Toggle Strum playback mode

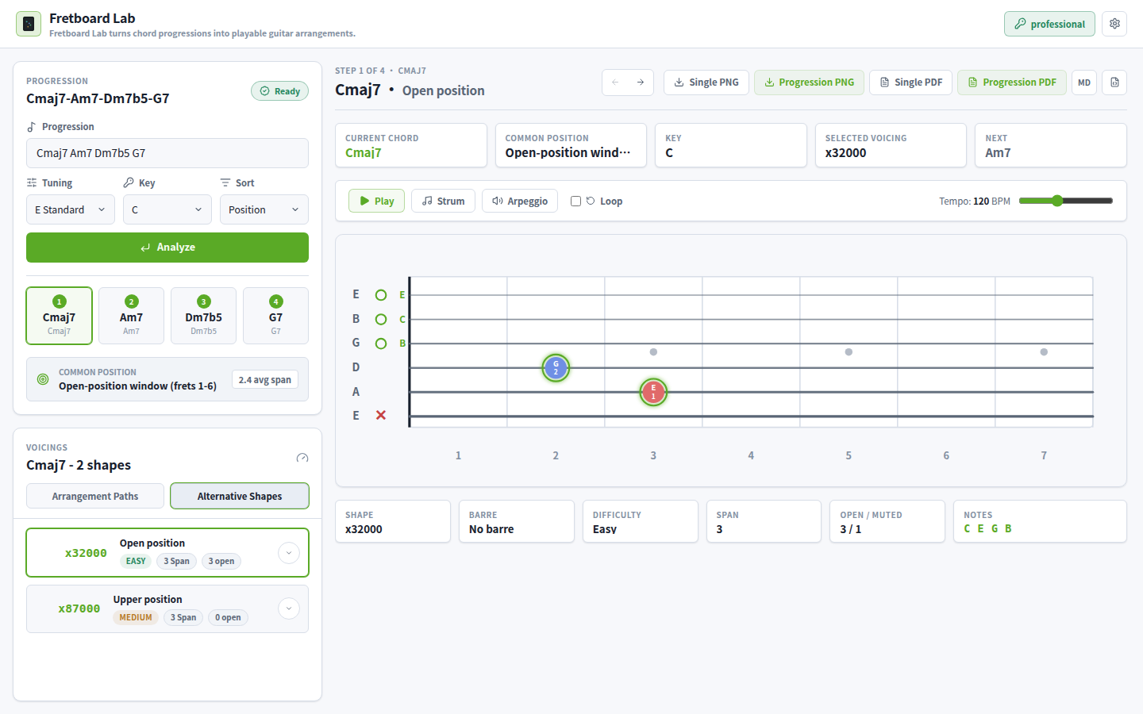(x=443, y=202)
